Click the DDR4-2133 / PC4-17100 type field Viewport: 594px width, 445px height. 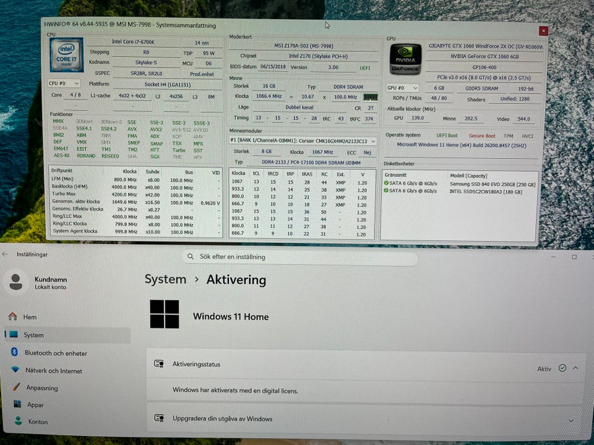[311, 163]
